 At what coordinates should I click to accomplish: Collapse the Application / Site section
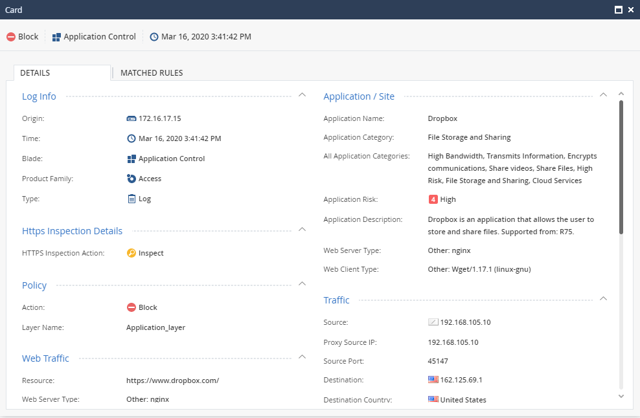tap(603, 94)
